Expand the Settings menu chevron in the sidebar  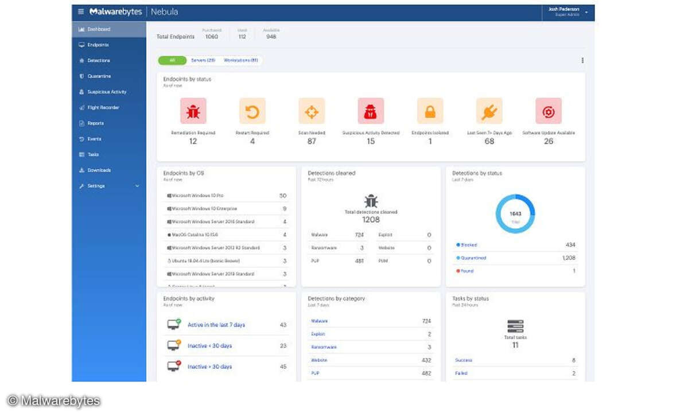pyautogui.click(x=137, y=186)
